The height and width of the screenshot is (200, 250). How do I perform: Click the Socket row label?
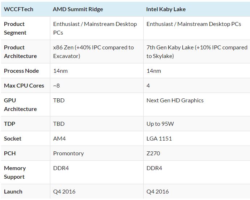(13, 138)
